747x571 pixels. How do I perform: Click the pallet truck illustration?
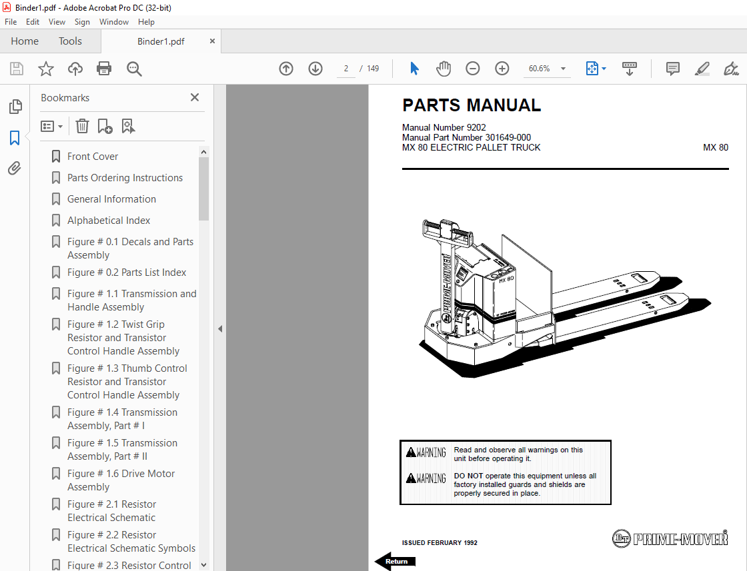click(x=564, y=298)
